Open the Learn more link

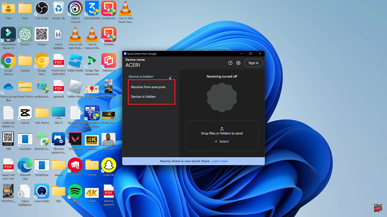tap(219, 161)
